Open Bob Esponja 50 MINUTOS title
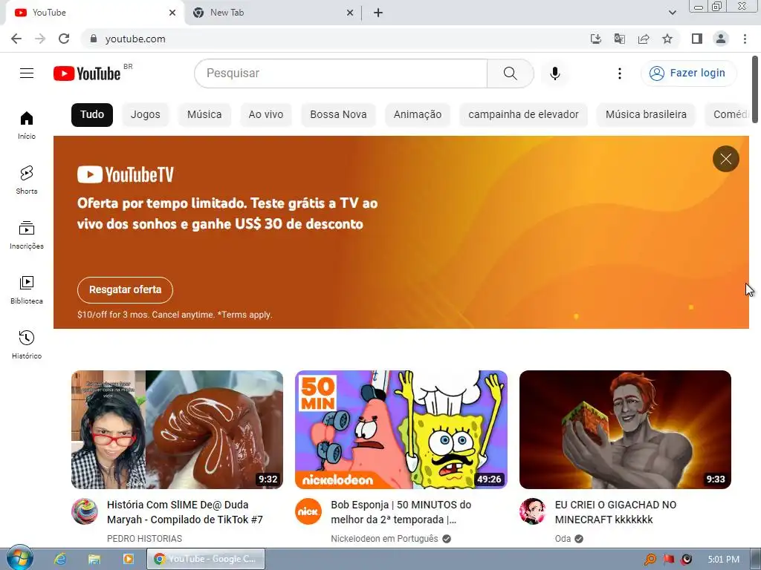 click(x=401, y=512)
